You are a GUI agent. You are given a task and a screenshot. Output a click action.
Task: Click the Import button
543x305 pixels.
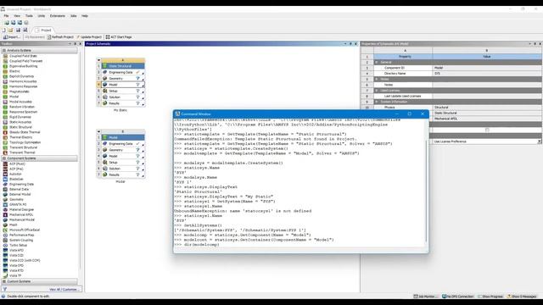click(x=12, y=37)
